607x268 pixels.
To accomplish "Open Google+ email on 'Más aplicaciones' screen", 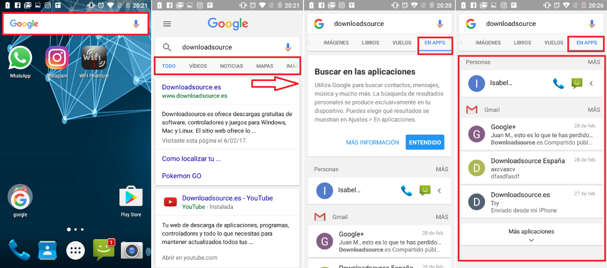I will (x=531, y=134).
